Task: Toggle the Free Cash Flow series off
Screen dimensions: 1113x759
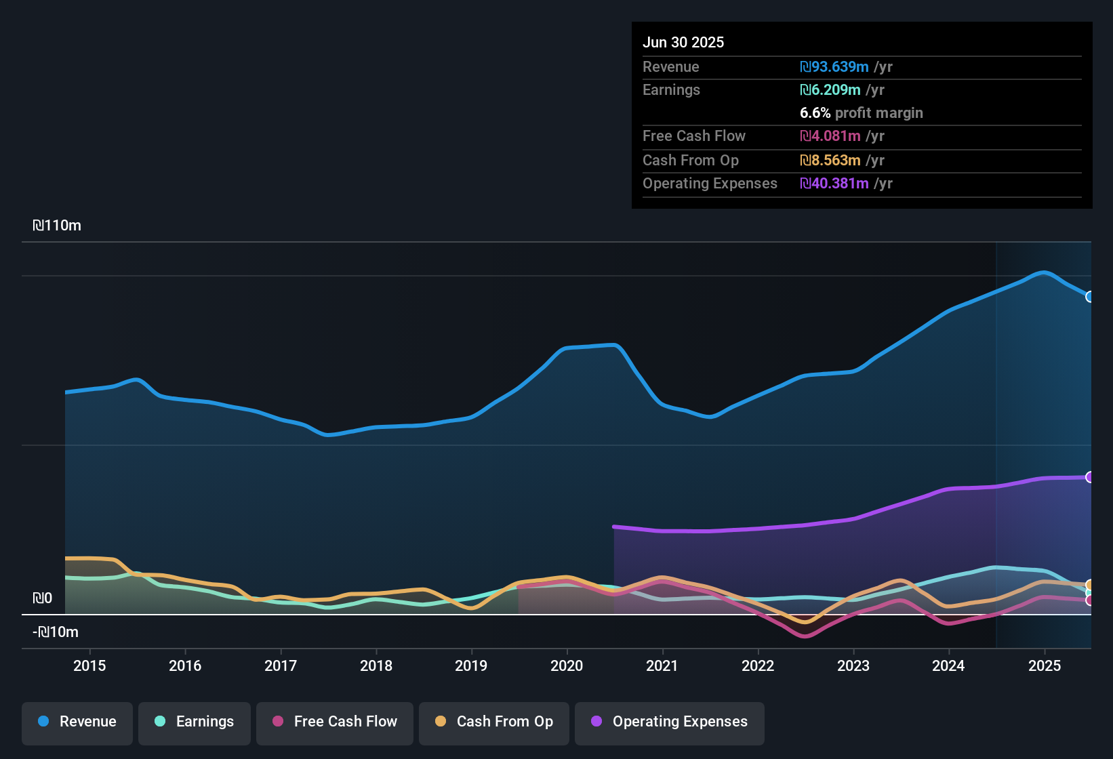Action: [x=334, y=722]
